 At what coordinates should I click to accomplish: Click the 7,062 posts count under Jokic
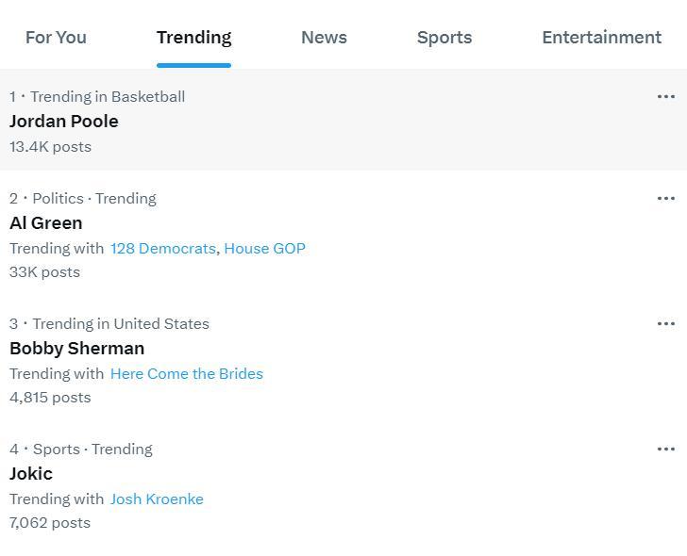[50, 523]
